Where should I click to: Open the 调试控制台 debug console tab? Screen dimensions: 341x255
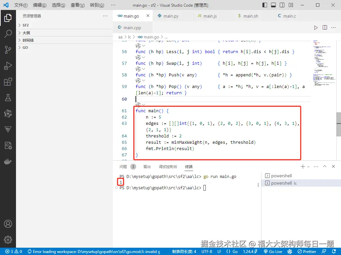click(x=168, y=167)
